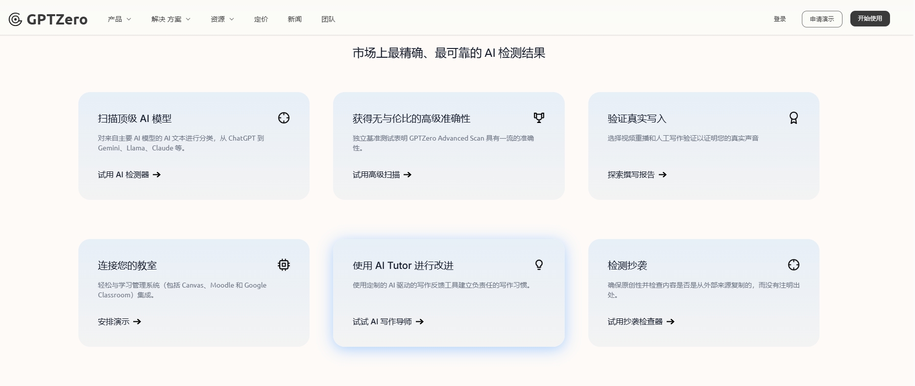The width and height of the screenshot is (915, 386).
Task: Click the description 确保原创性并检查内容
Action: (704, 290)
